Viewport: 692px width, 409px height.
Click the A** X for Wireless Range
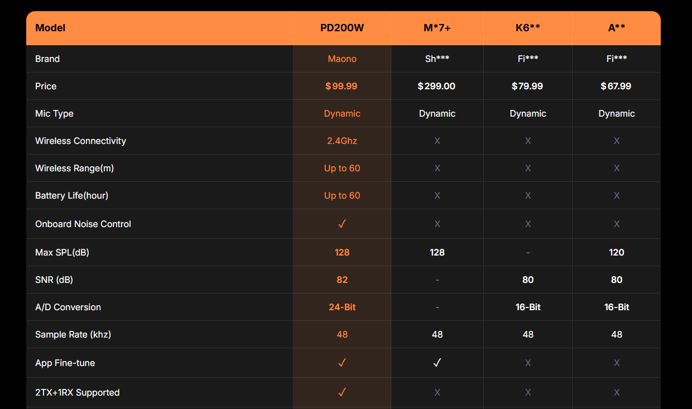coord(617,169)
